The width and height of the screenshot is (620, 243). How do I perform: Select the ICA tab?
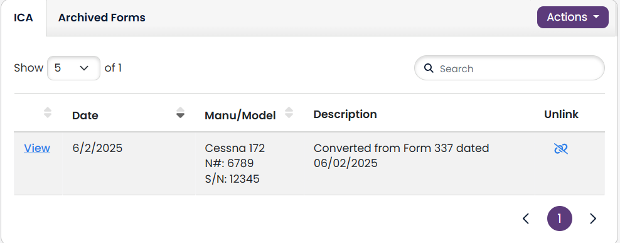23,18
